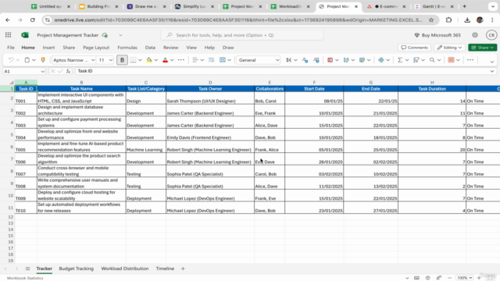Collapse the ribbon chevron

(x=492, y=62)
